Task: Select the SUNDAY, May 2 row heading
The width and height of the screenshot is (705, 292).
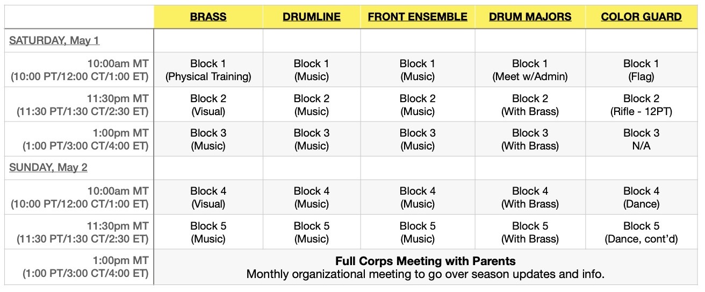Action: pos(48,167)
